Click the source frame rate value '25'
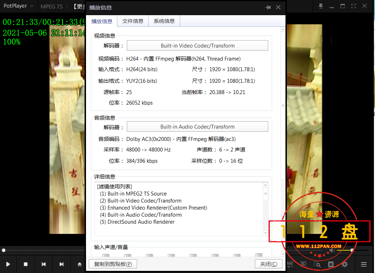 (129, 92)
